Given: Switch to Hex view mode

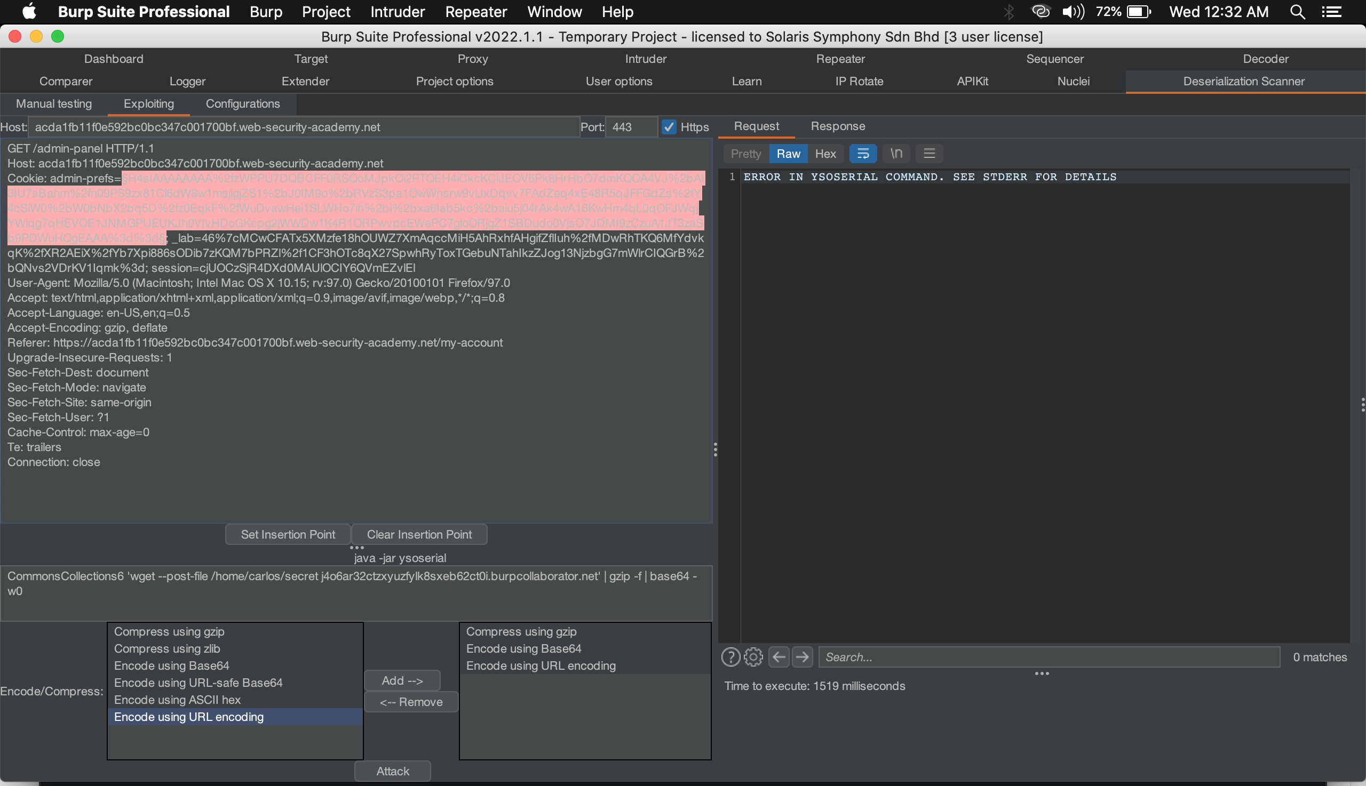Looking at the screenshot, I should pyautogui.click(x=825, y=154).
